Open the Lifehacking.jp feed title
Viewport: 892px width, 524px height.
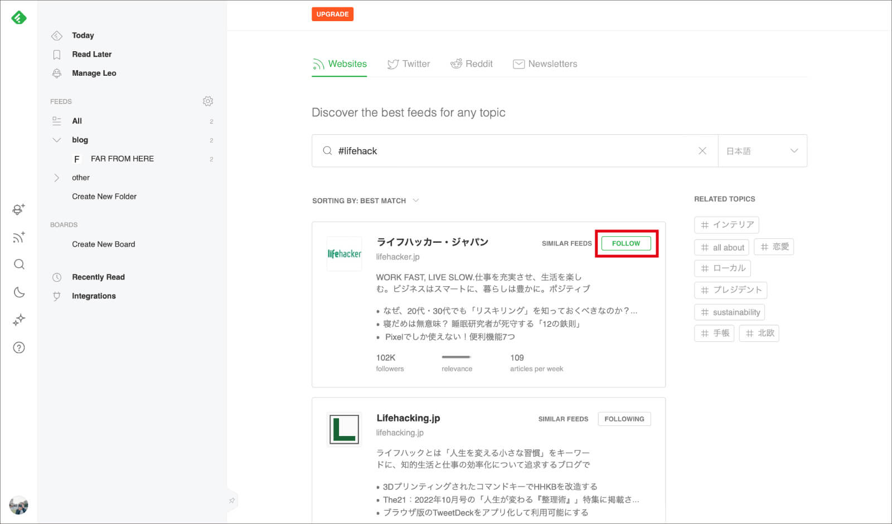(x=408, y=418)
